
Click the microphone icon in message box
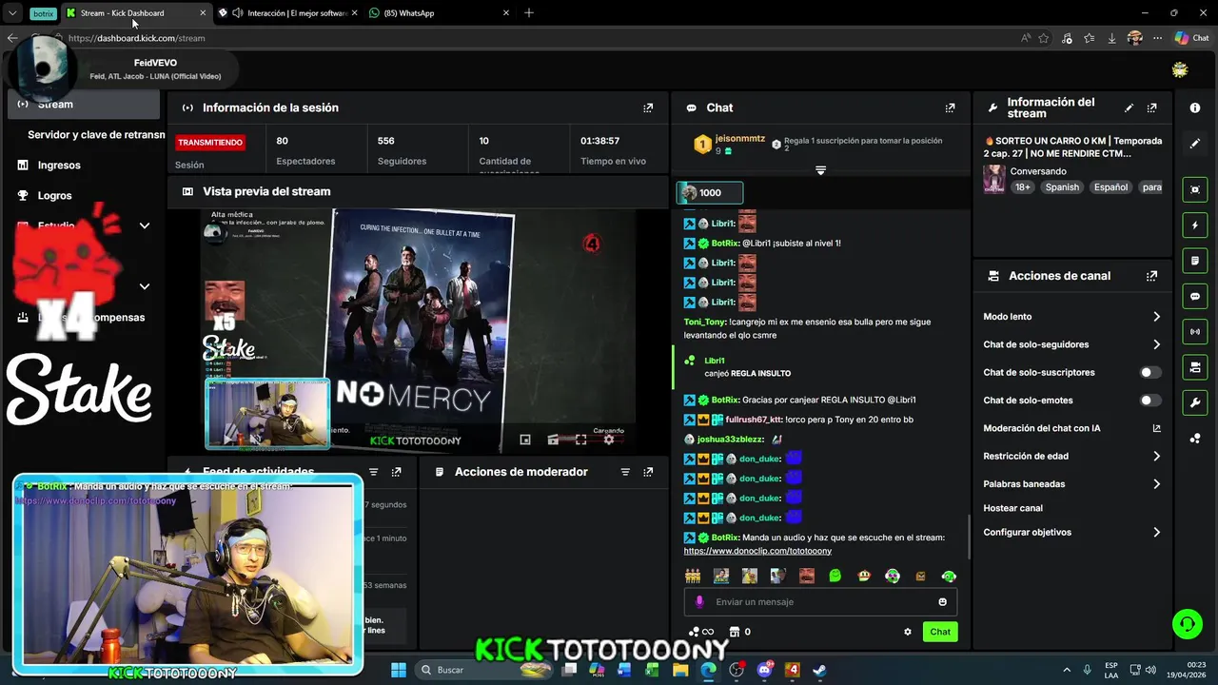[x=699, y=601]
